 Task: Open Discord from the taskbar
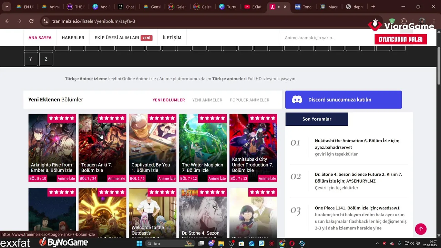pos(211,244)
